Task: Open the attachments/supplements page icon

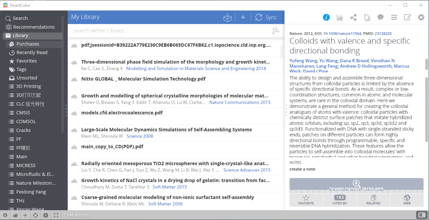Action: point(367,17)
